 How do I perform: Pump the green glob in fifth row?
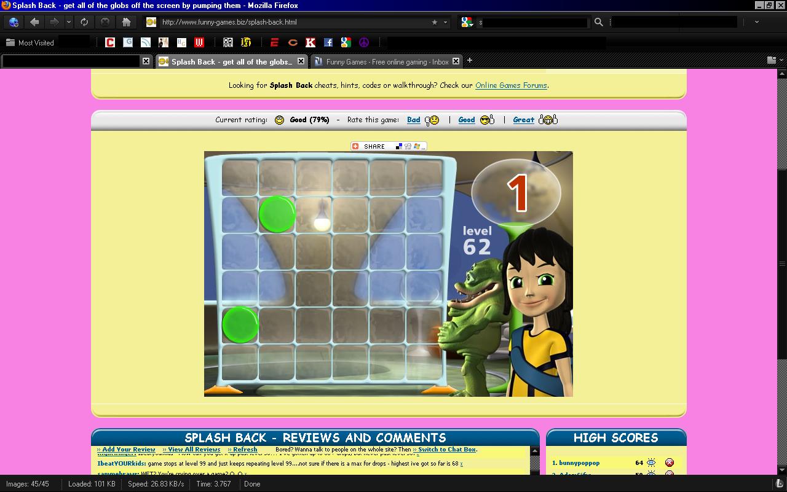[x=240, y=324]
